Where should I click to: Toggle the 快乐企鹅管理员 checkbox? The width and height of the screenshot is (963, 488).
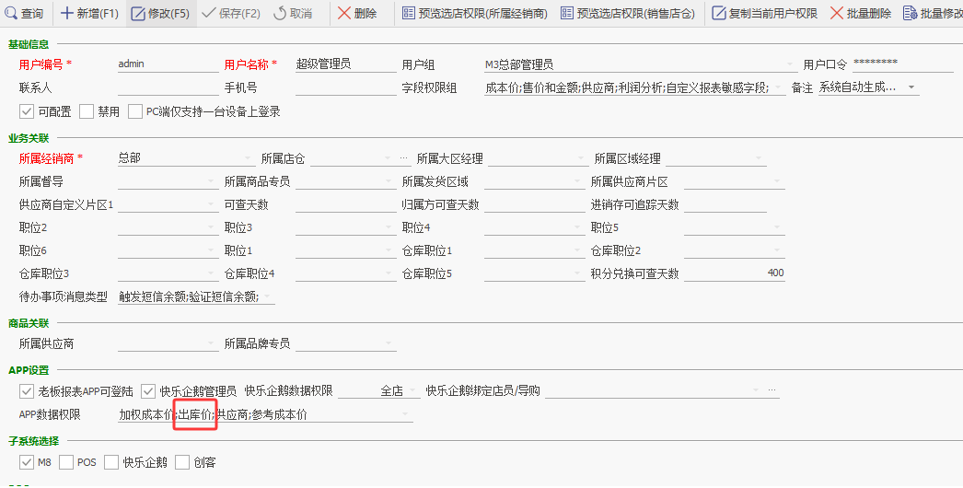tap(148, 391)
